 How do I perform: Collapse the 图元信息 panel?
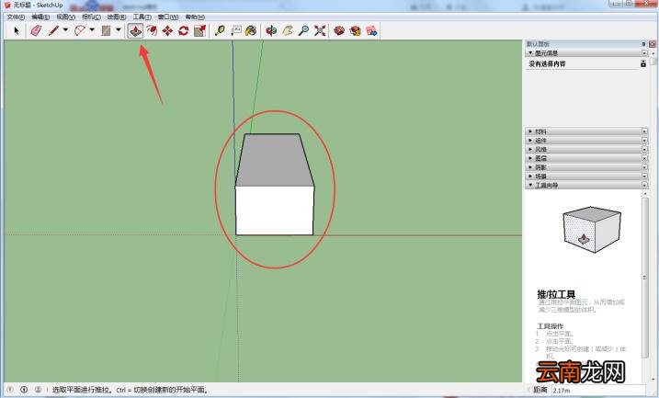tap(530, 53)
